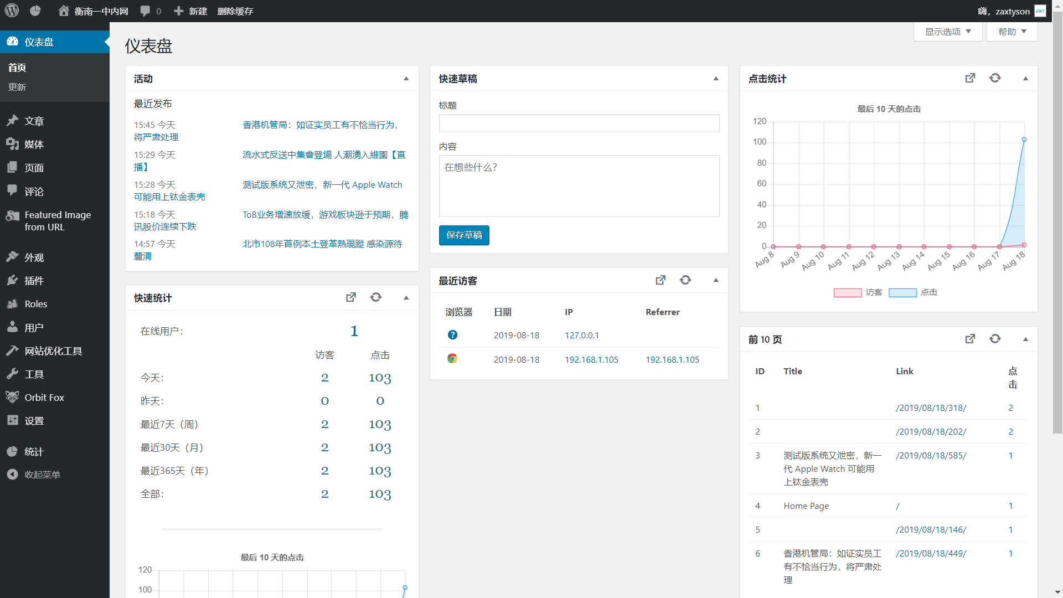Screen dimensions: 1063x598
Task: Open the 媒体 media menu
Action: [x=34, y=145]
